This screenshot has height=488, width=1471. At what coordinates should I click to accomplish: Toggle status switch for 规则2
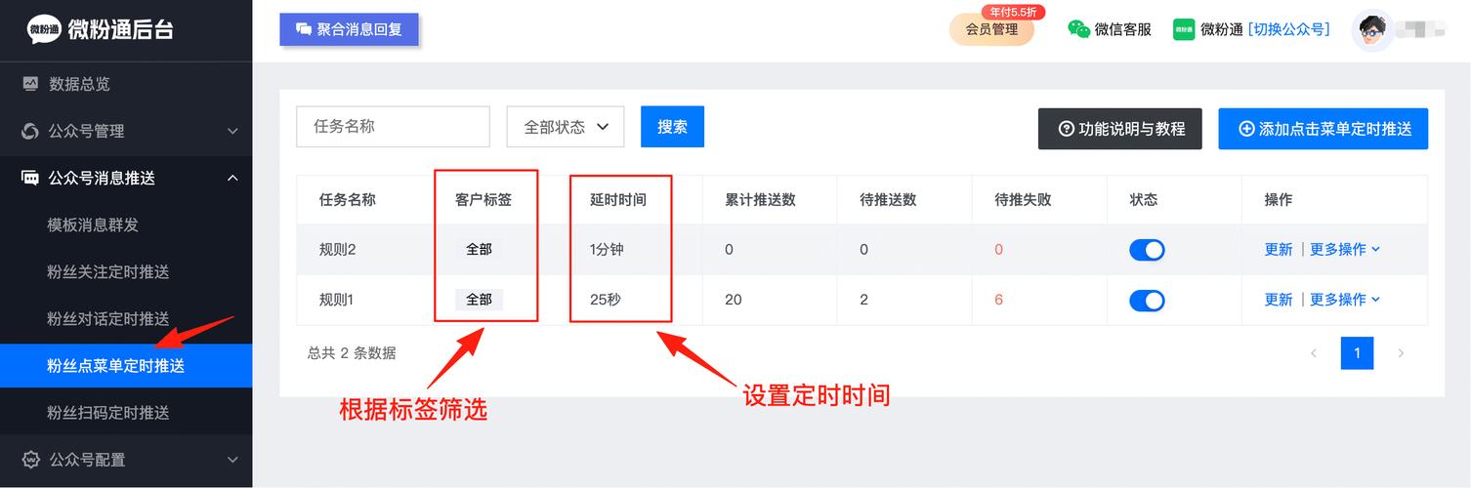pos(1147,250)
